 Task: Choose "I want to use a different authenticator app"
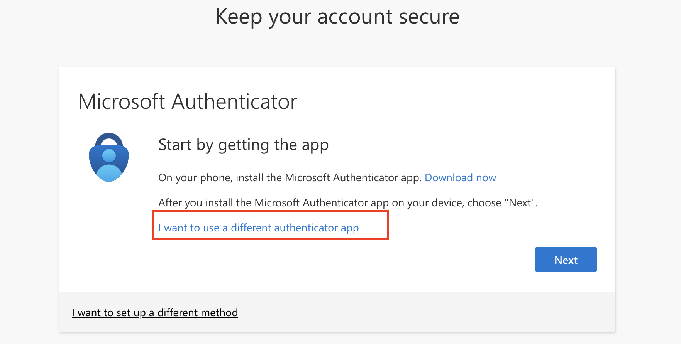pyautogui.click(x=258, y=228)
